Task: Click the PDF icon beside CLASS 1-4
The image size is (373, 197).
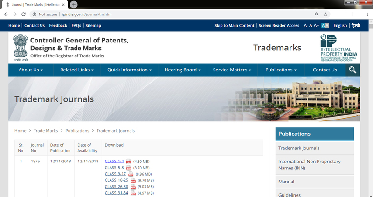Action: click(129, 162)
